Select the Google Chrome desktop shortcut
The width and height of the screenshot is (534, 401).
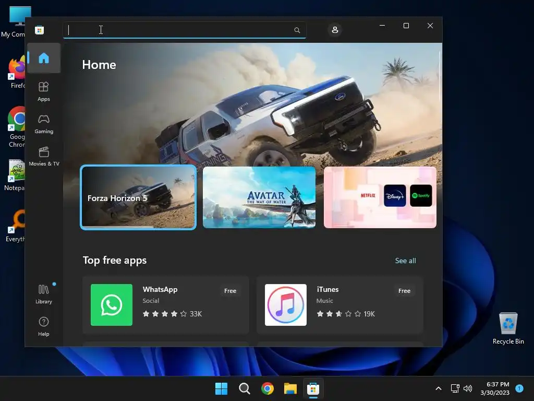pyautogui.click(x=16, y=127)
